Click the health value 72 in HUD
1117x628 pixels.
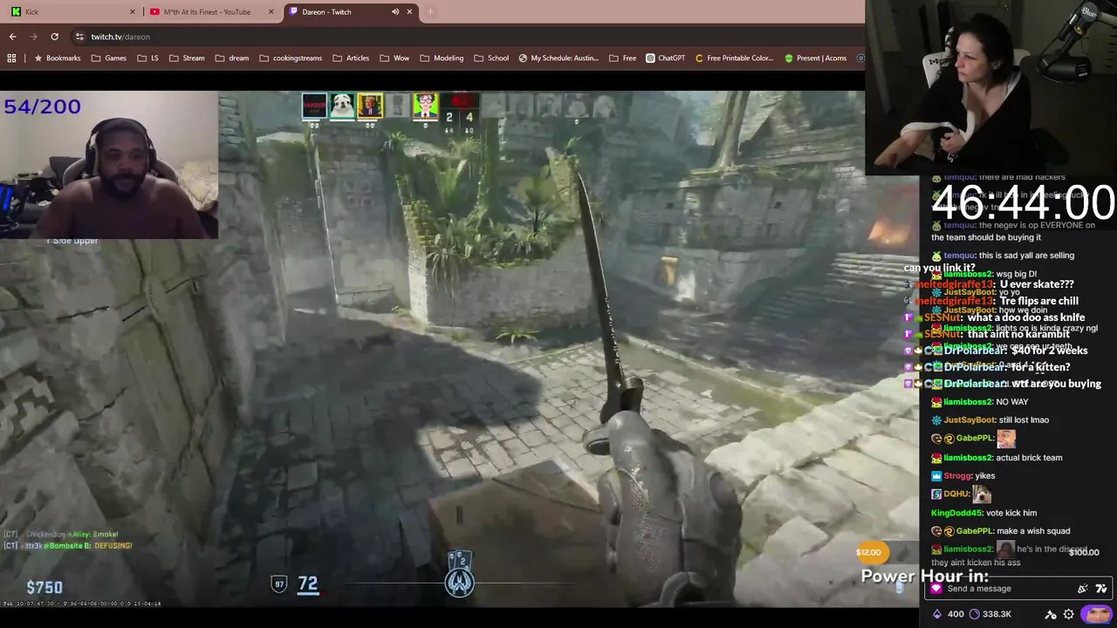click(x=308, y=584)
